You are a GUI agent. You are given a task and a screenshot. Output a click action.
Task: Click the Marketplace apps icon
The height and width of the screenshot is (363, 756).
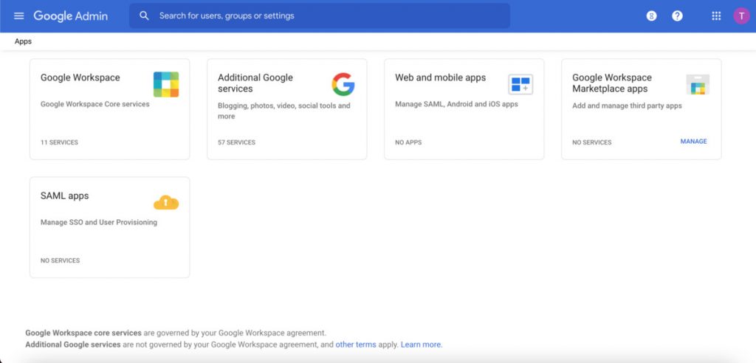pos(698,84)
